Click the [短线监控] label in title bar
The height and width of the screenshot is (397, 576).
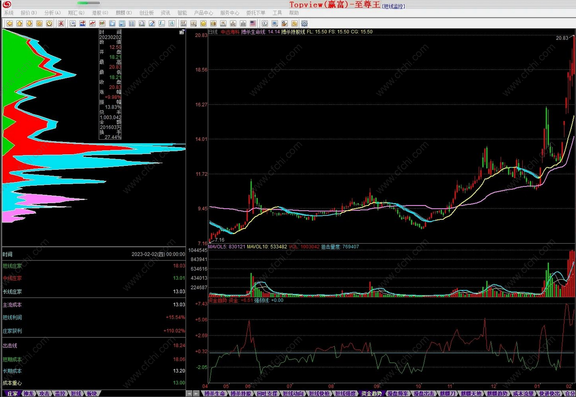pos(393,6)
